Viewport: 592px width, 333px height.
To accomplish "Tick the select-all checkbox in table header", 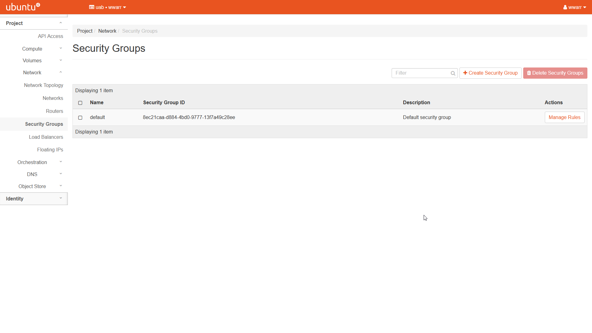I will click(80, 103).
